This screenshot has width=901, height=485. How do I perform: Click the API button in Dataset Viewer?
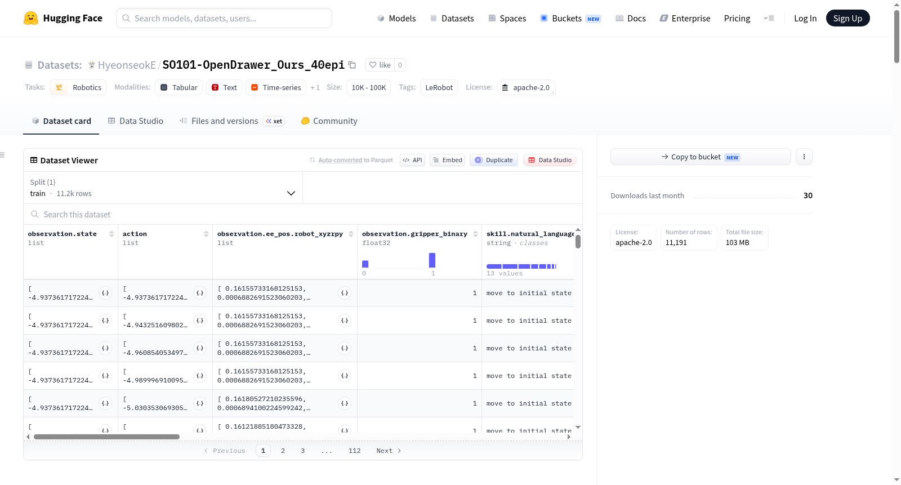coord(412,160)
